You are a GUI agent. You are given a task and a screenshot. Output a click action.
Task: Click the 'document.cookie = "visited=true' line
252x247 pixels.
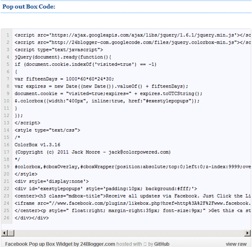tap(108, 94)
